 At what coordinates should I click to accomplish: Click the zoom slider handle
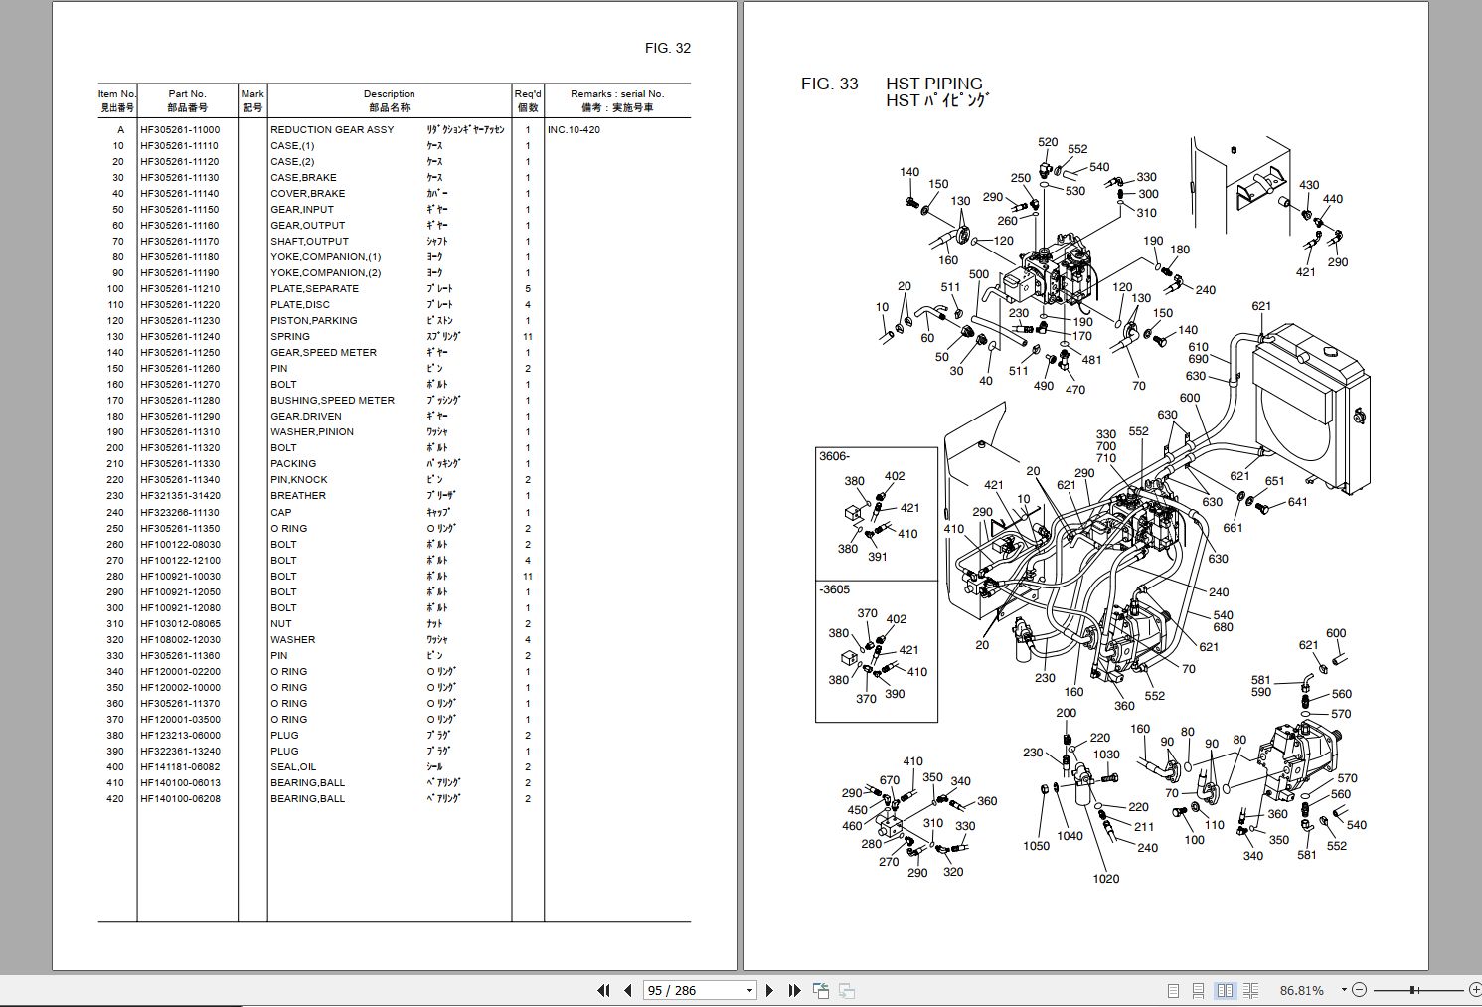1412,990
